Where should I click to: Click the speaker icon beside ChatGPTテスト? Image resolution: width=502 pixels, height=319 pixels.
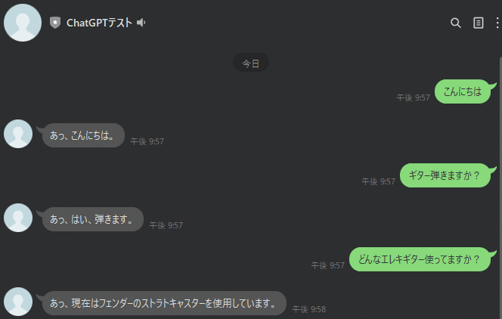(x=141, y=23)
